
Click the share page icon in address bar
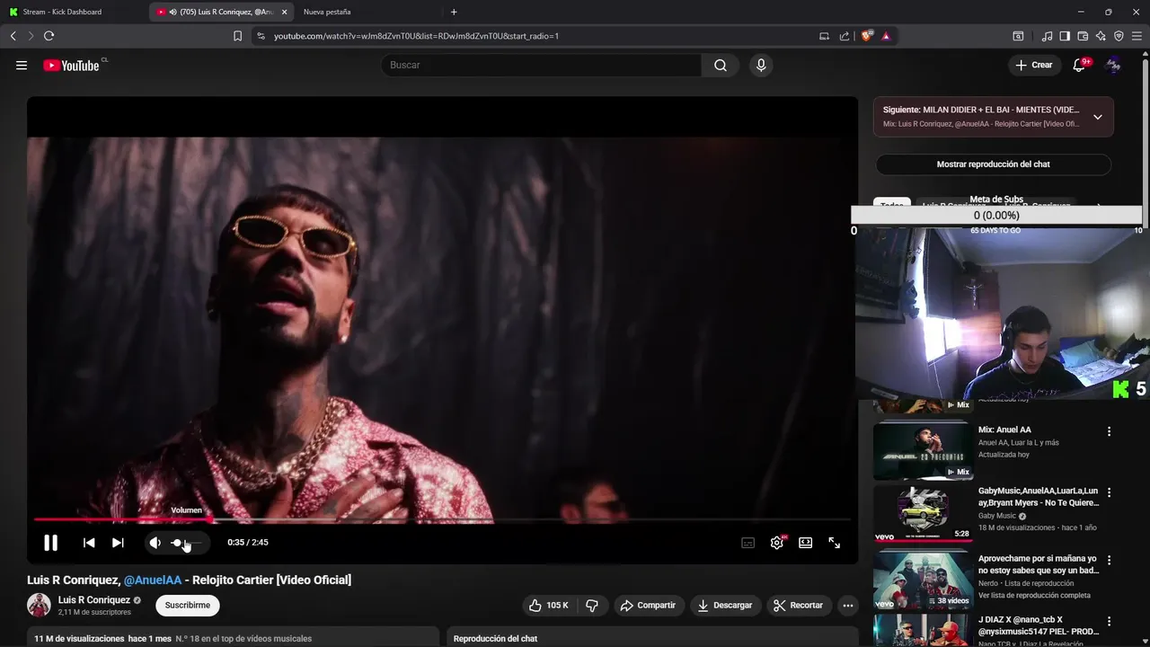point(845,36)
